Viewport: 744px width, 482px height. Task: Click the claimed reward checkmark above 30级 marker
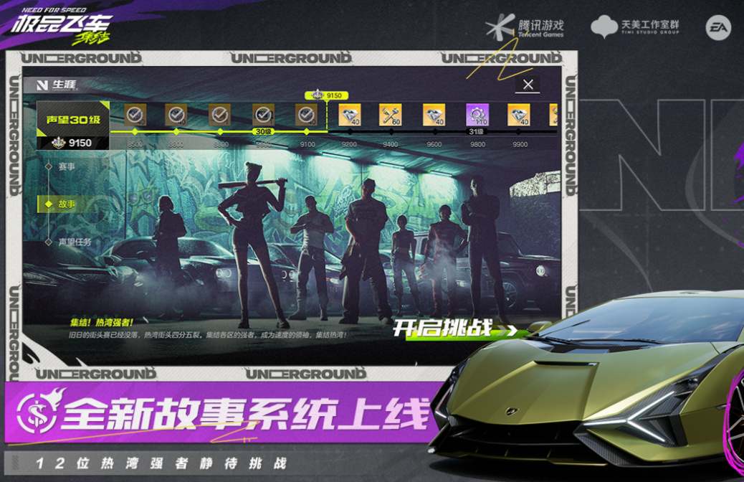(263, 115)
